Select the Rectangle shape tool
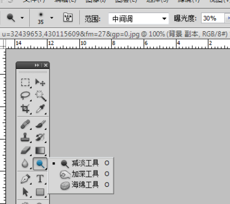 click(40, 192)
